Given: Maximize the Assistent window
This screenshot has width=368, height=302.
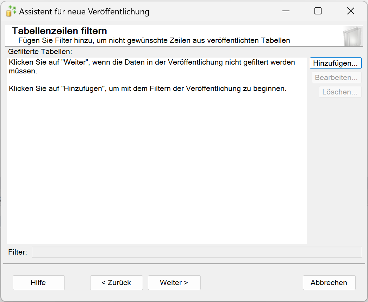Looking at the screenshot, I should pos(318,11).
